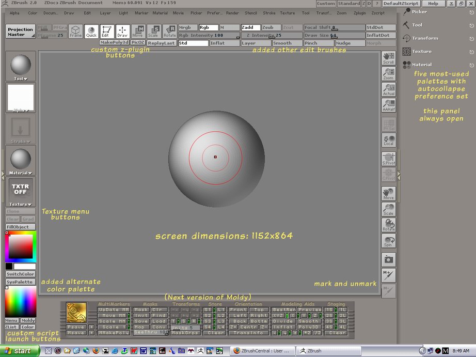Adjust the Draw Size slider
This screenshot has height=357, width=476.
335,35
